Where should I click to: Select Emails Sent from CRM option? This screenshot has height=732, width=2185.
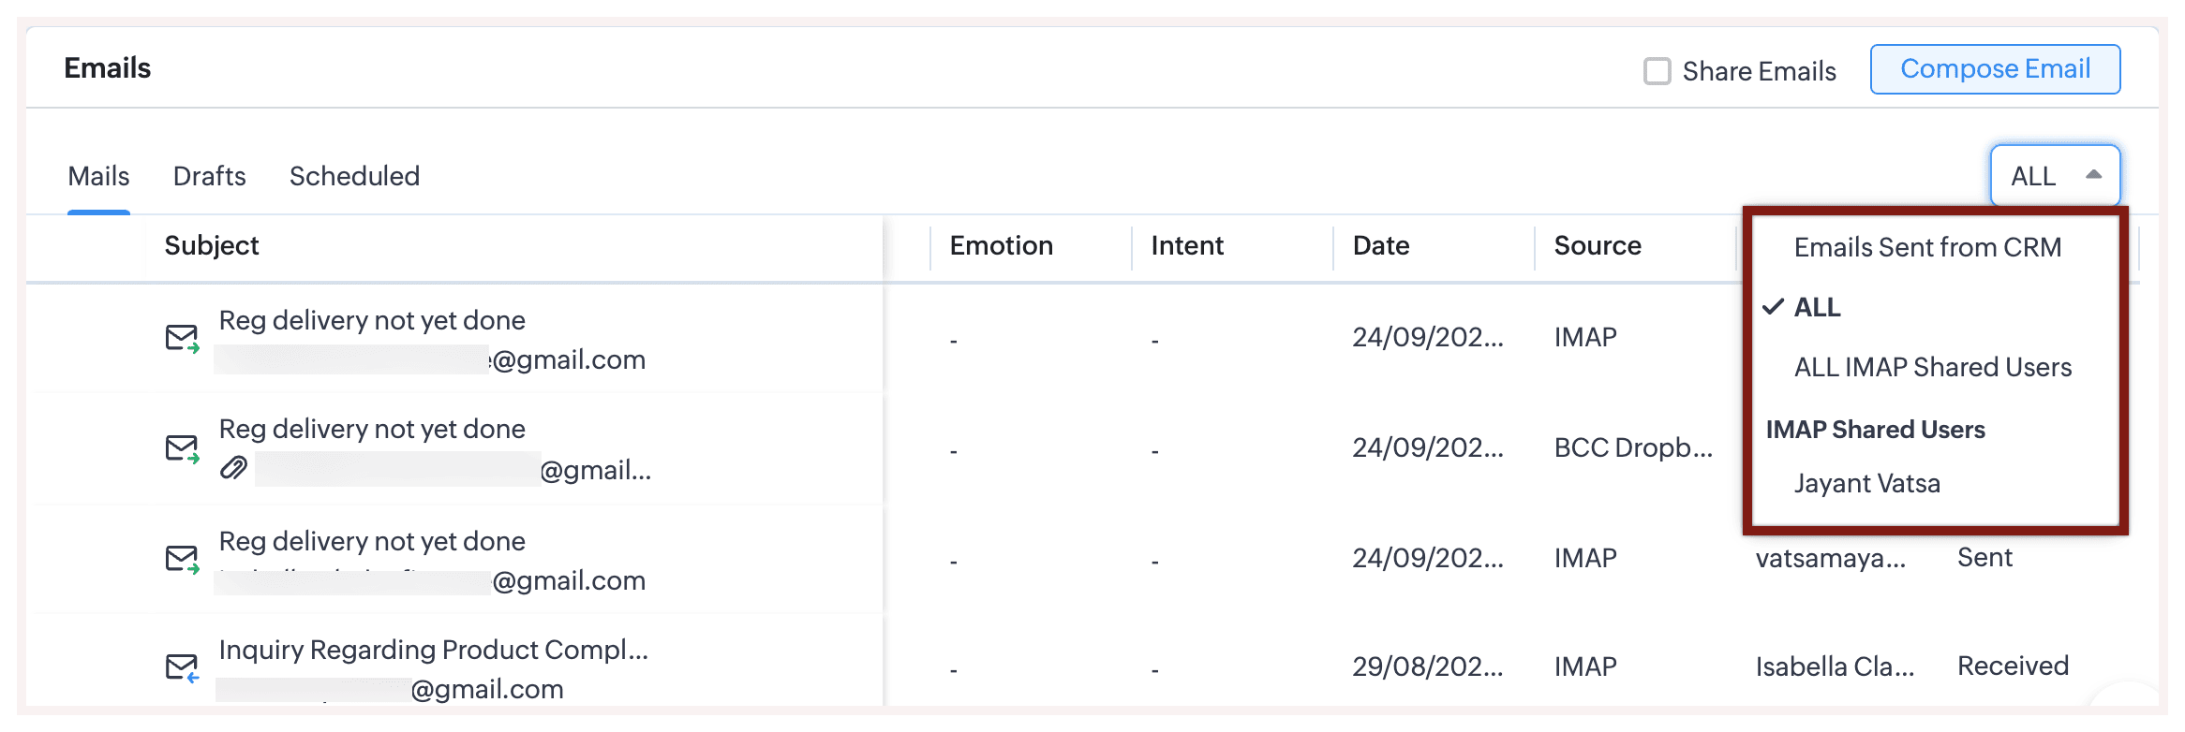pyautogui.click(x=1926, y=247)
